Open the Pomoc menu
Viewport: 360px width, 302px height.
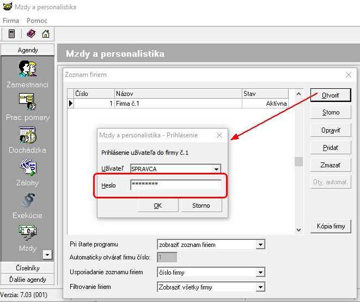point(36,21)
